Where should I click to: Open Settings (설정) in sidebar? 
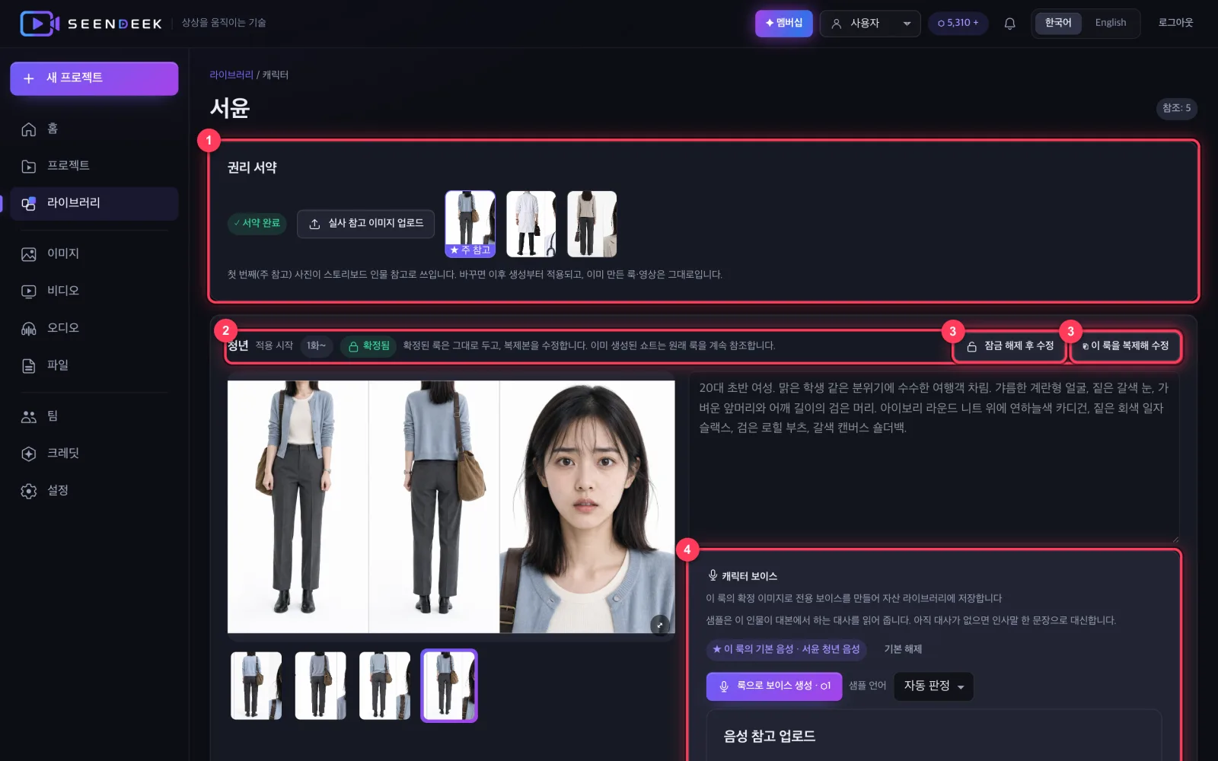[x=94, y=491]
